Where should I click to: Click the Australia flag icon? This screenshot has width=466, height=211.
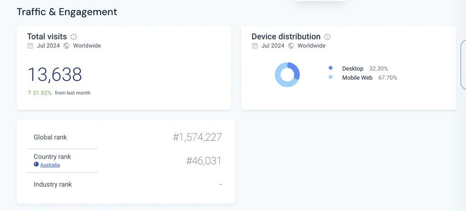tap(36, 164)
